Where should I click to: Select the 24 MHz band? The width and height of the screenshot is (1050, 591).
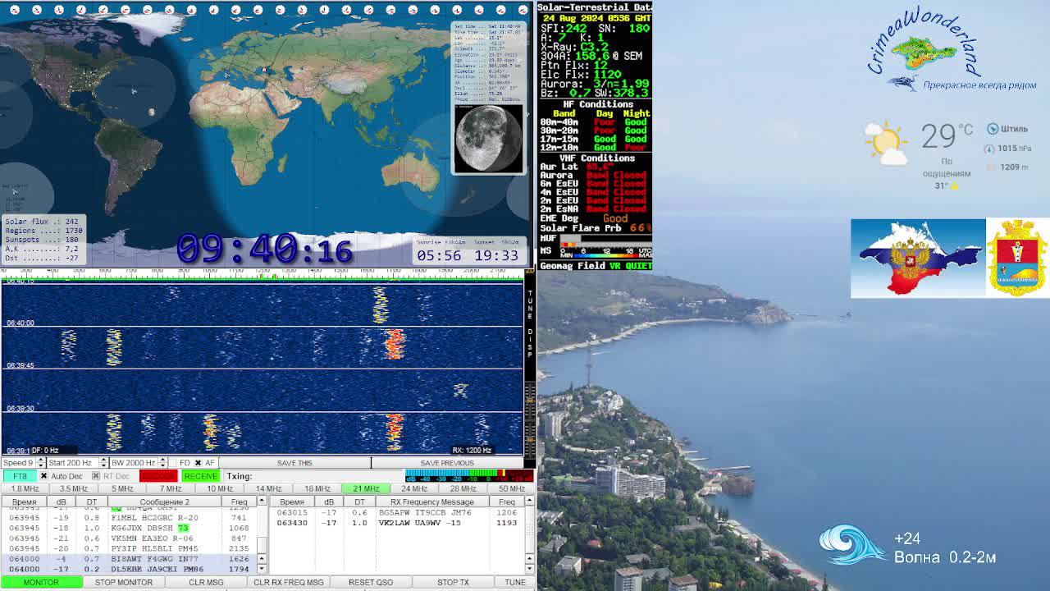414,489
